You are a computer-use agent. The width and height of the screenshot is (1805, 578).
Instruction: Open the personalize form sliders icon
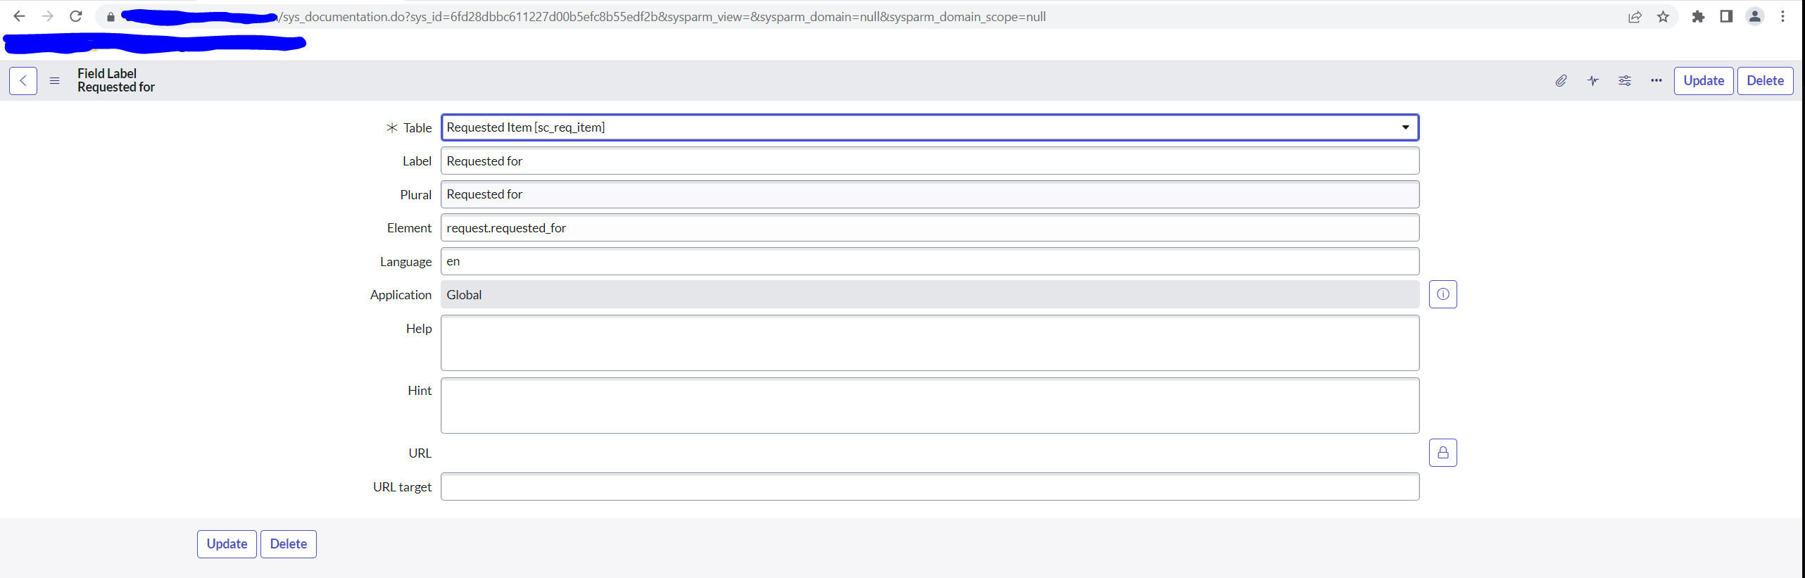(x=1625, y=81)
